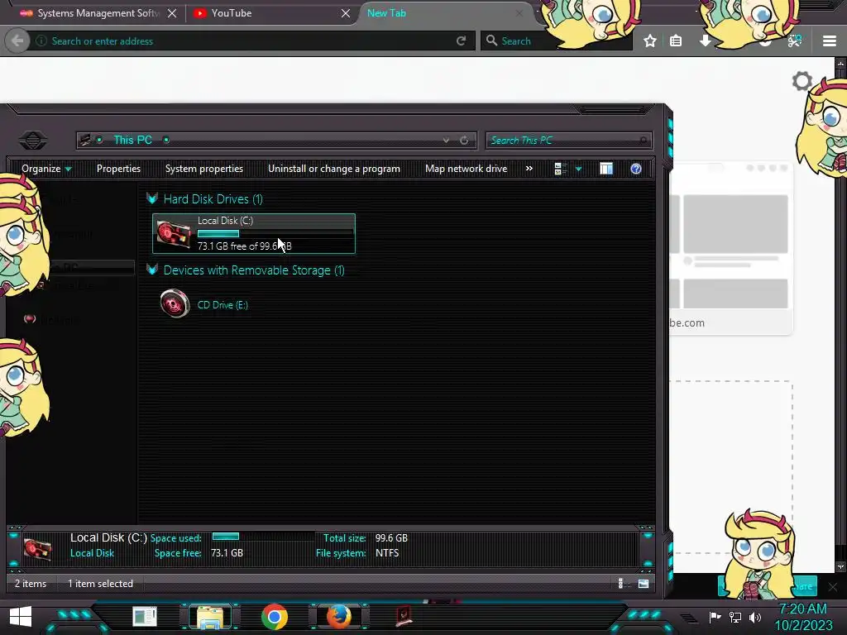The image size is (847, 635).
Task: Close the YouTube tab
Action: tap(346, 13)
